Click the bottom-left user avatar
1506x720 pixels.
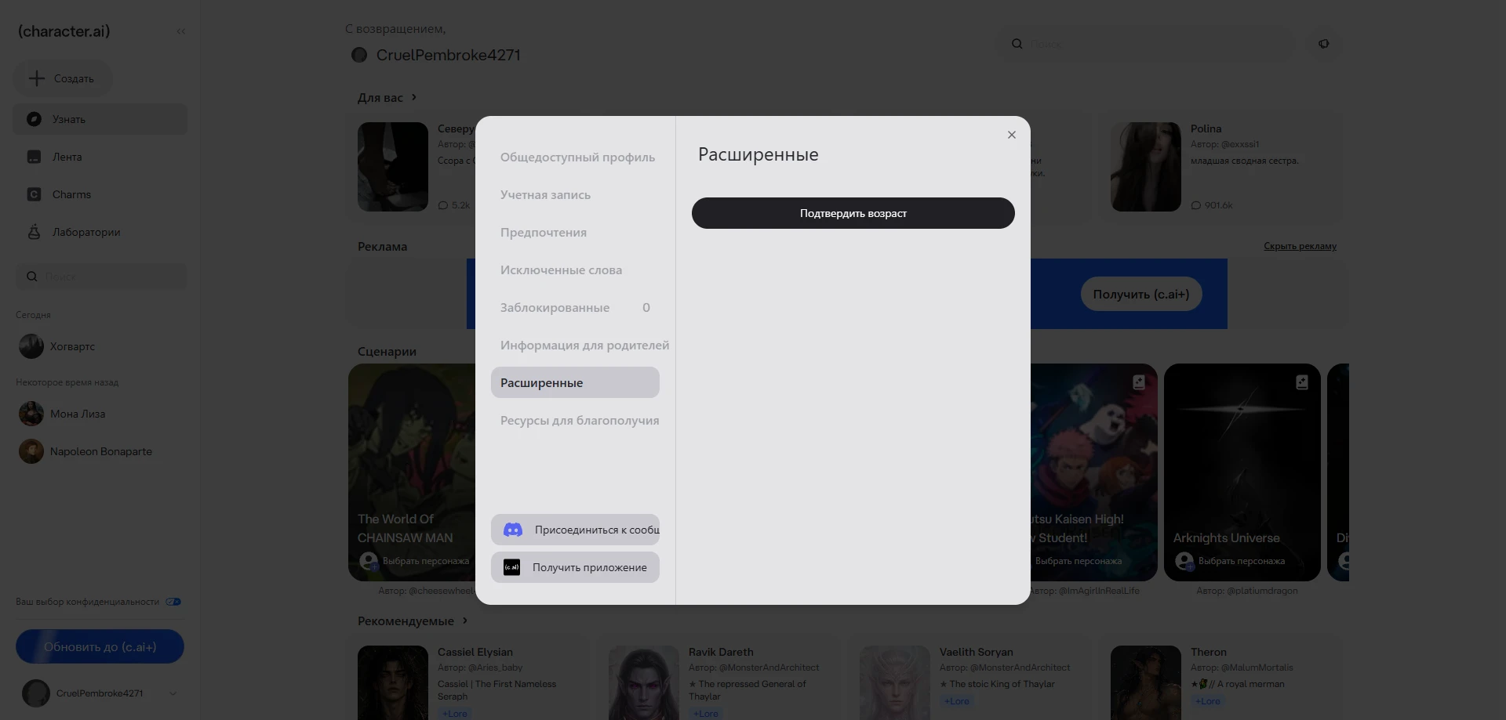pos(36,693)
